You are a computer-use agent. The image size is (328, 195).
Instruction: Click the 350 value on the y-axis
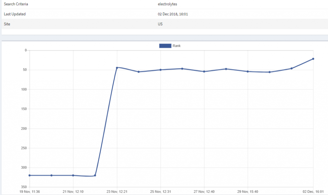[x=24, y=187]
